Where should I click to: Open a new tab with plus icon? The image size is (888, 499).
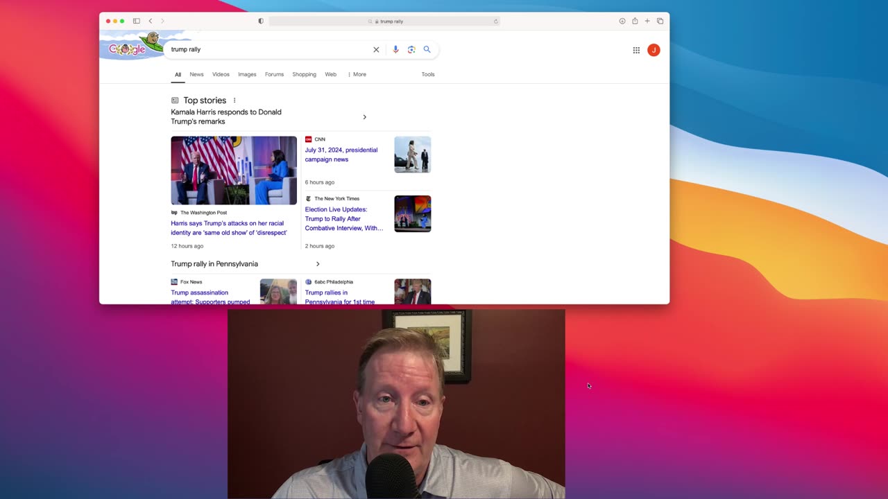click(x=647, y=21)
